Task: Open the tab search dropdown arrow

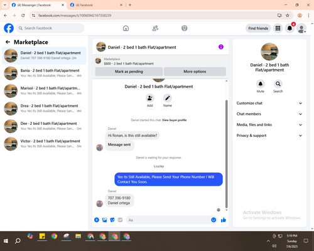Action: [5, 5]
